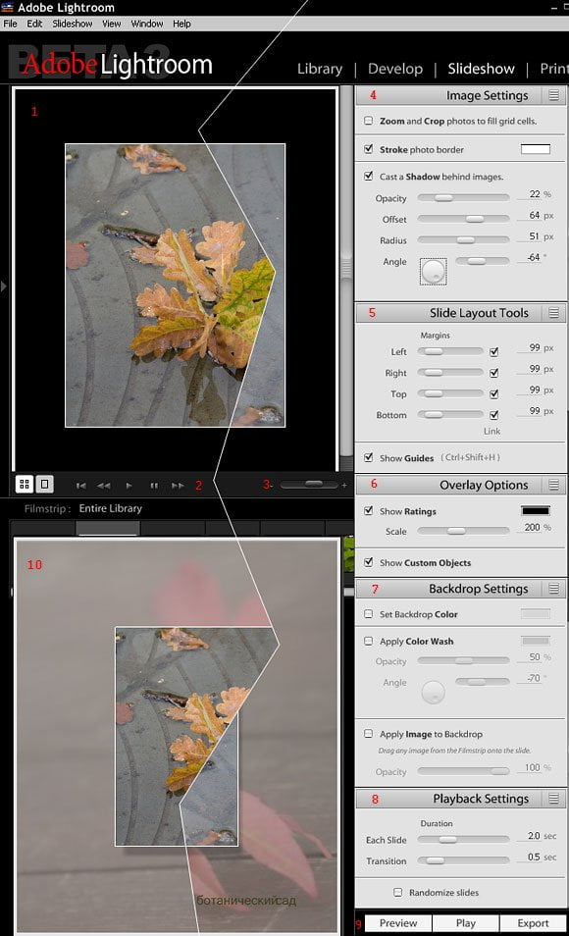This screenshot has height=936, width=569.
Task: Pick ratings black color swatch
Action: click(536, 510)
